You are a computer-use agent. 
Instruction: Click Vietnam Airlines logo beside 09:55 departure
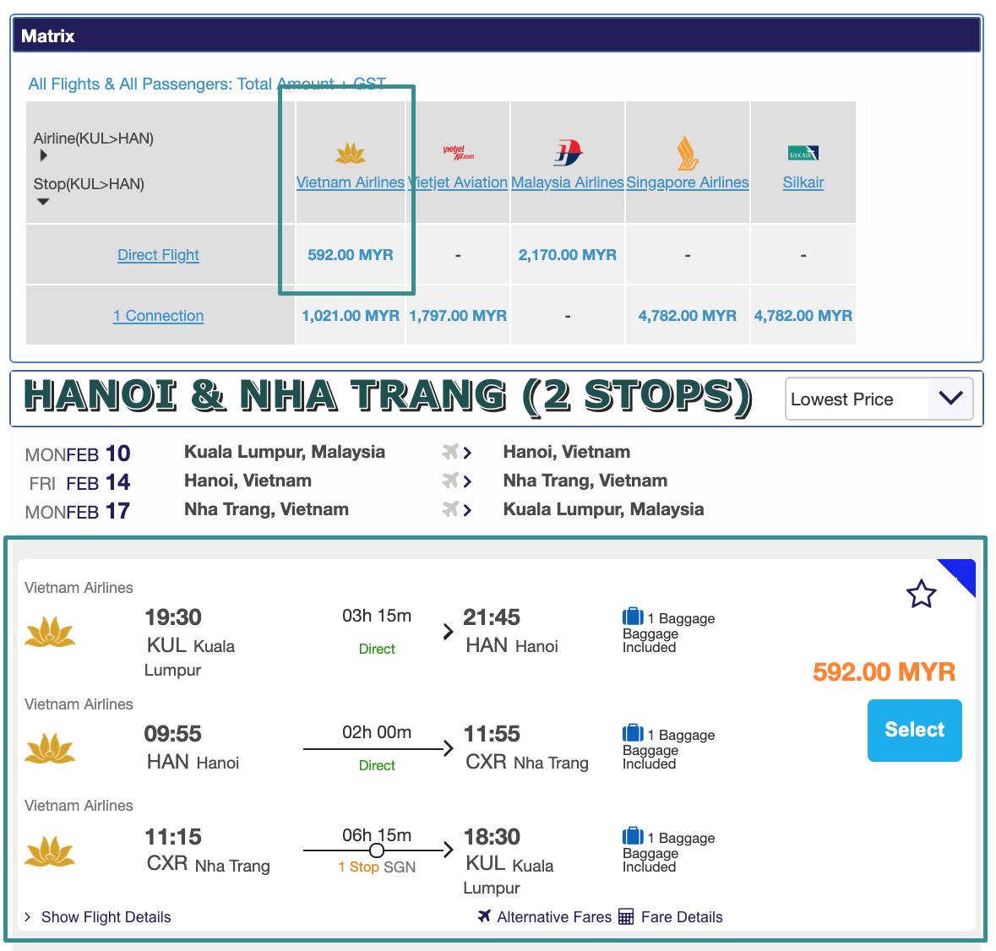click(50, 748)
